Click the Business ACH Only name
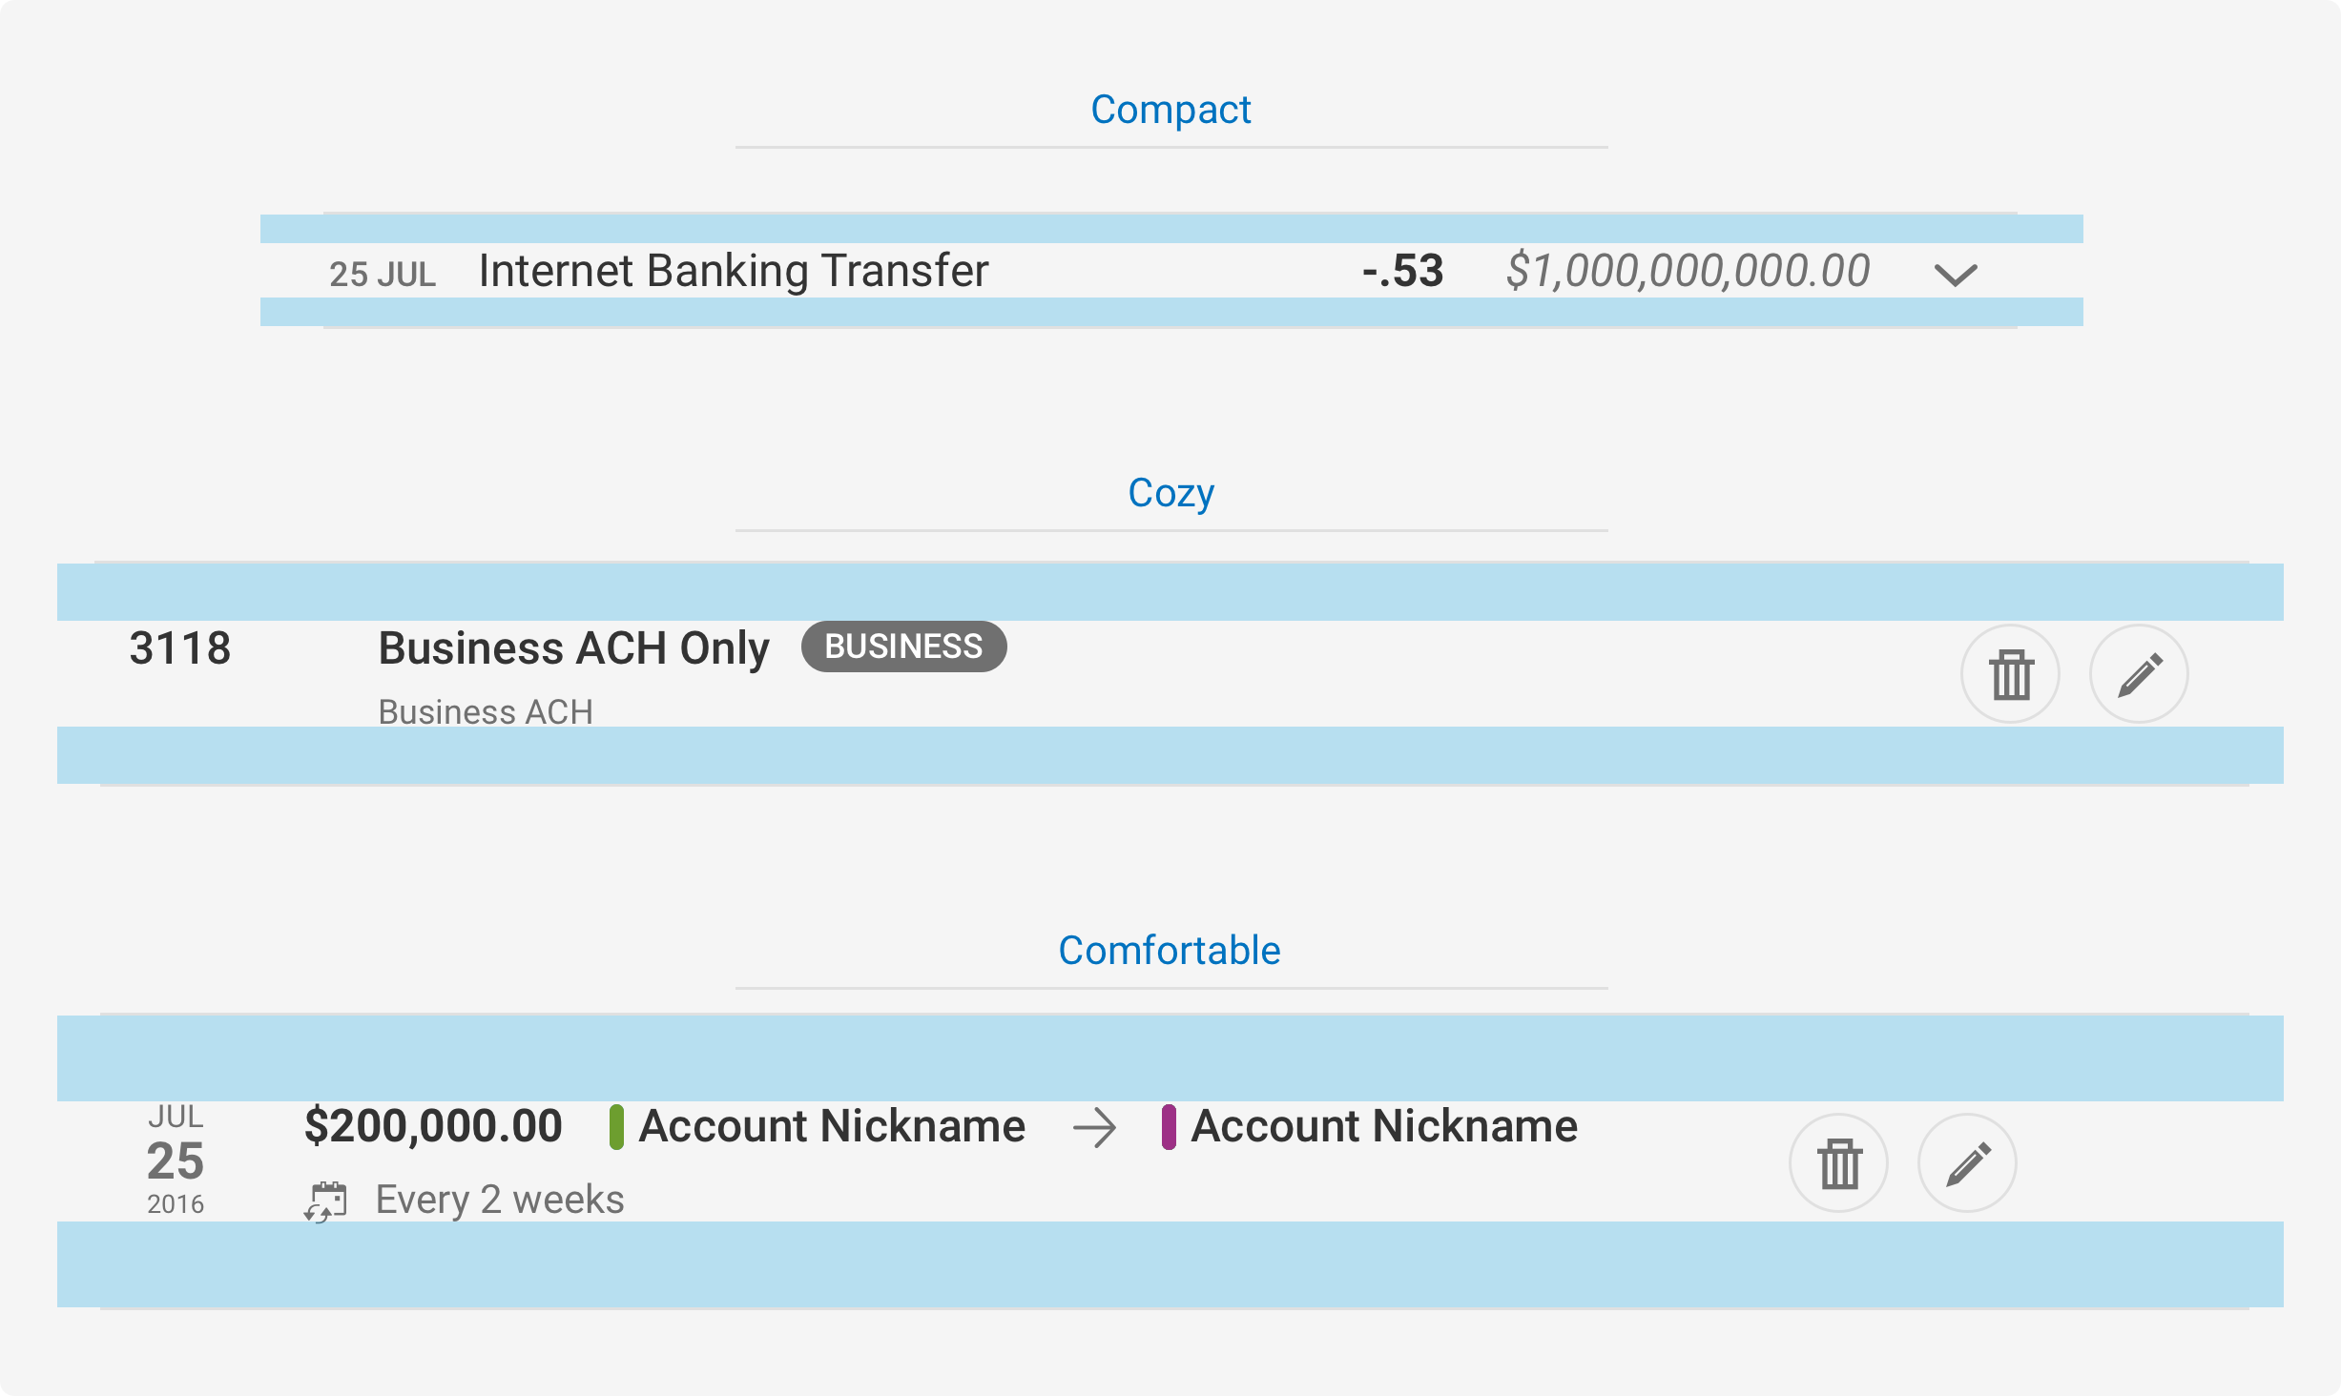This screenshot has height=1396, width=2341. coord(573,648)
